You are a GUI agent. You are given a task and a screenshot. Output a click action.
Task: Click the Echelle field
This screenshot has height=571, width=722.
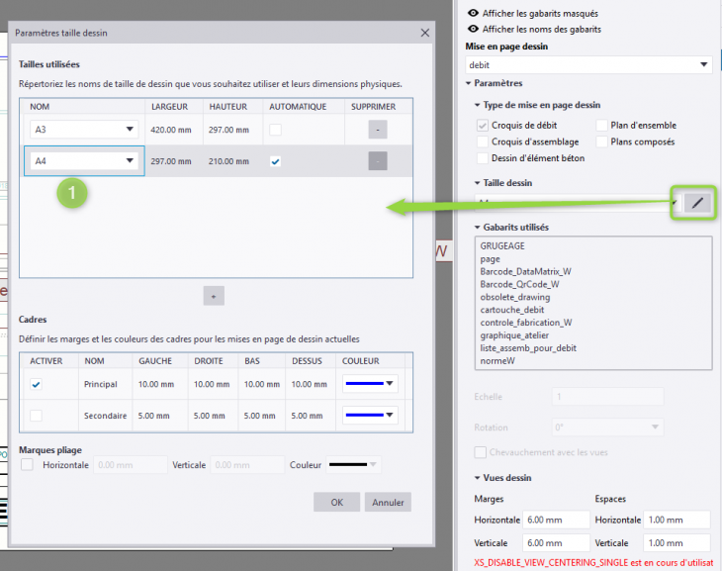[x=608, y=397]
